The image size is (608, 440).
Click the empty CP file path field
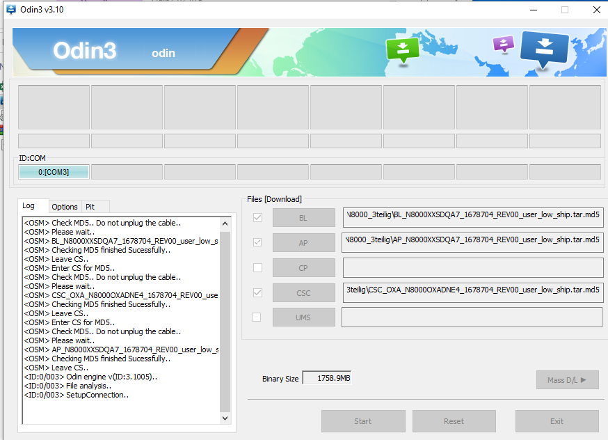coord(472,268)
